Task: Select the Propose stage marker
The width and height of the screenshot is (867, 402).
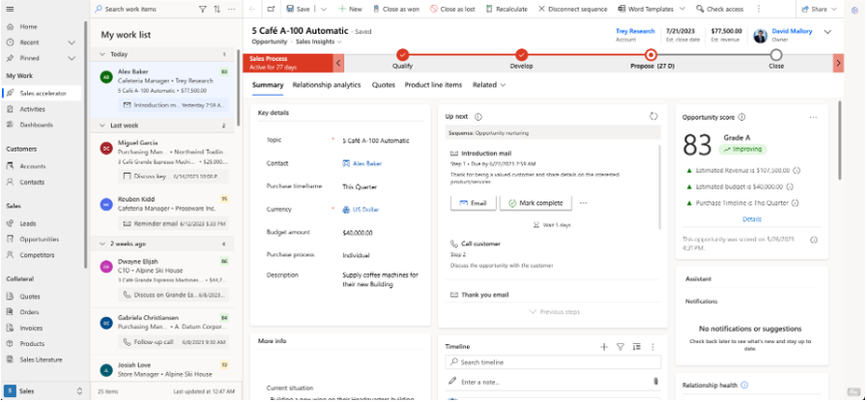Action: tap(651, 55)
